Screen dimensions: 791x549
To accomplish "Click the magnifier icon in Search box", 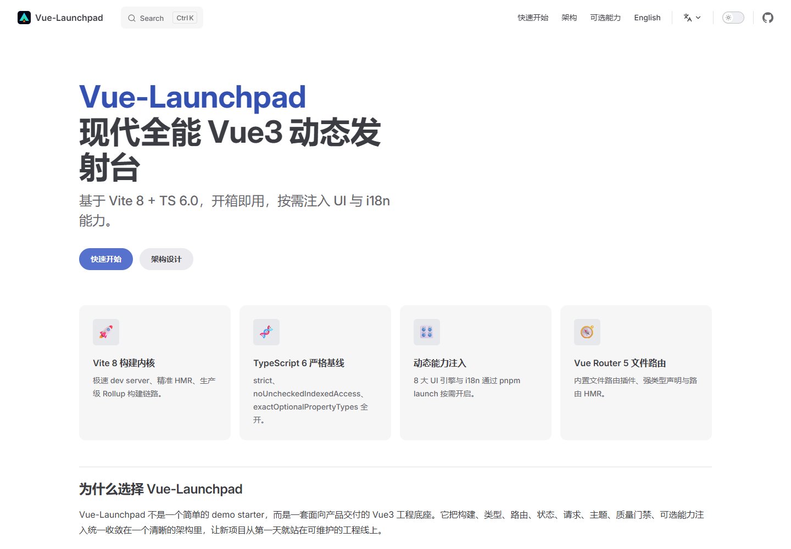I will pos(132,18).
